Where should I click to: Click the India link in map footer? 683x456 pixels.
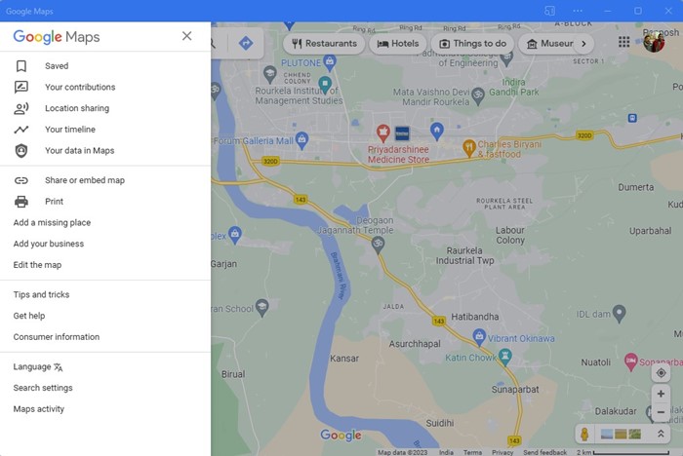click(x=446, y=452)
